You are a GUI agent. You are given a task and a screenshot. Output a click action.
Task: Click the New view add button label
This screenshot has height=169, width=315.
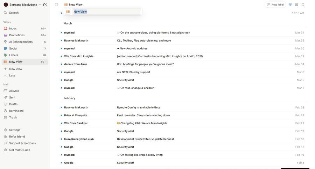(16, 69)
